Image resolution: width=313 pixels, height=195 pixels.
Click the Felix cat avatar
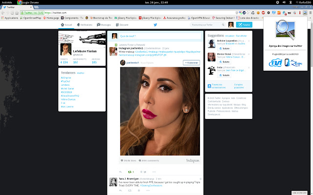(x=211, y=70)
